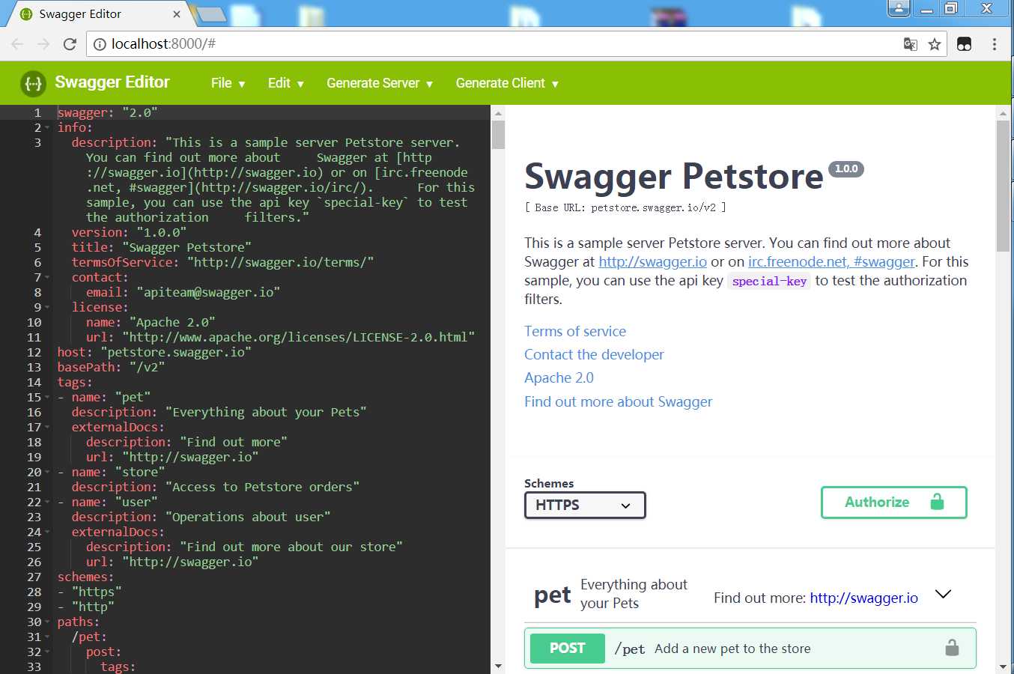1014x674 pixels.
Task: Click the preview pane scroll up arrow
Action: click(x=1003, y=113)
